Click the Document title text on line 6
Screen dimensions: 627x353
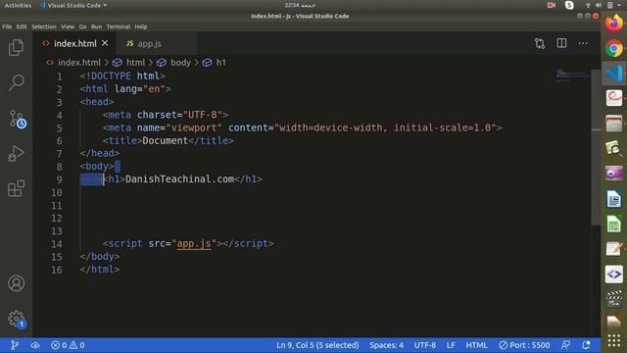[166, 140]
